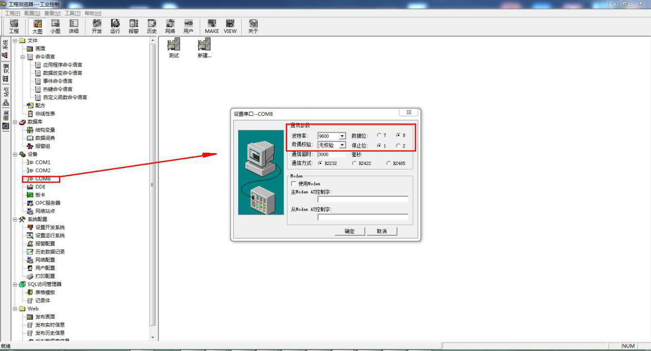This screenshot has width=651, height=351.
Task: Select the 测试 device icon in right pane
Action: pyautogui.click(x=174, y=48)
